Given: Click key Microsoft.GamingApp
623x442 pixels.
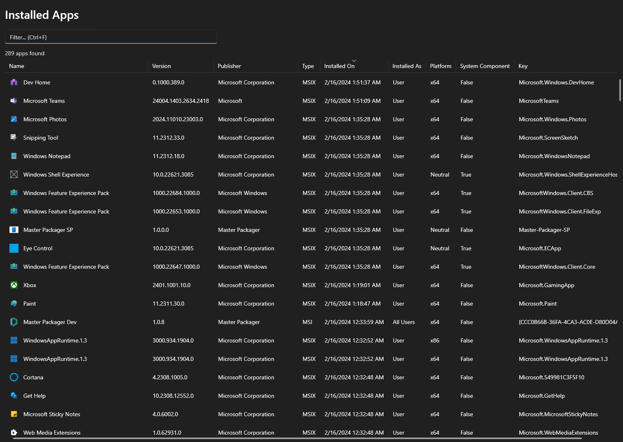Looking at the screenshot, I should tap(546, 285).
